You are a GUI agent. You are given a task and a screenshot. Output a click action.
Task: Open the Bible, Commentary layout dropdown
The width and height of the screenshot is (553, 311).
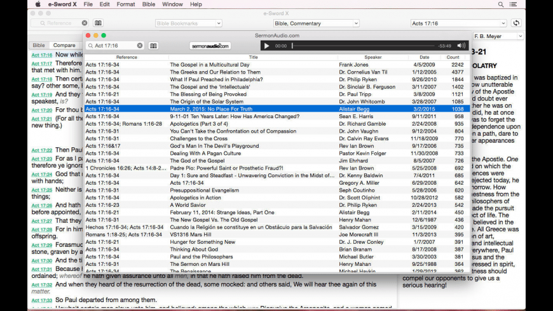point(316,23)
